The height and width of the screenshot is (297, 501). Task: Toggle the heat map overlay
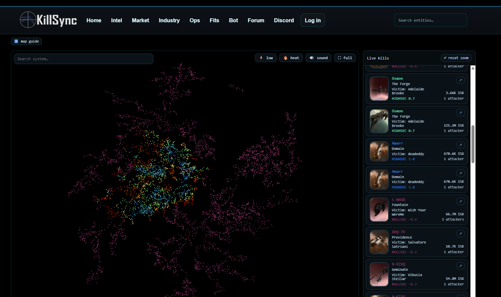291,58
